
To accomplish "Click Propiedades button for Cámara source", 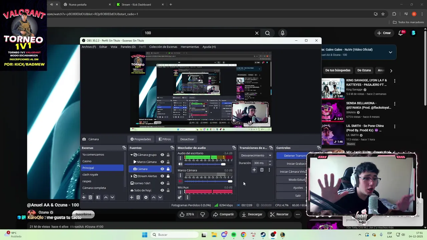I will click(x=141, y=139).
